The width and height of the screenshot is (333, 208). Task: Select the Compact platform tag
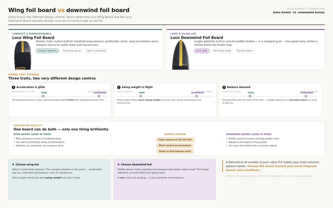click(47, 51)
